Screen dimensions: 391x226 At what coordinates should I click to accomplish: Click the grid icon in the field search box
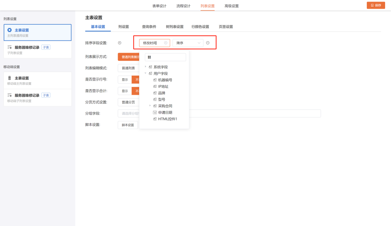(149, 57)
